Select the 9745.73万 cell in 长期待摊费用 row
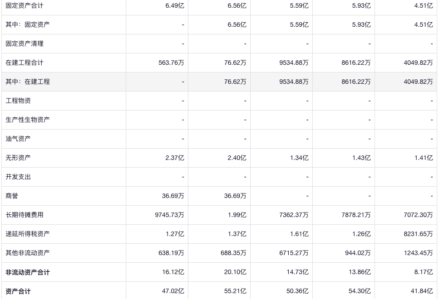439x299 pixels. click(169, 215)
